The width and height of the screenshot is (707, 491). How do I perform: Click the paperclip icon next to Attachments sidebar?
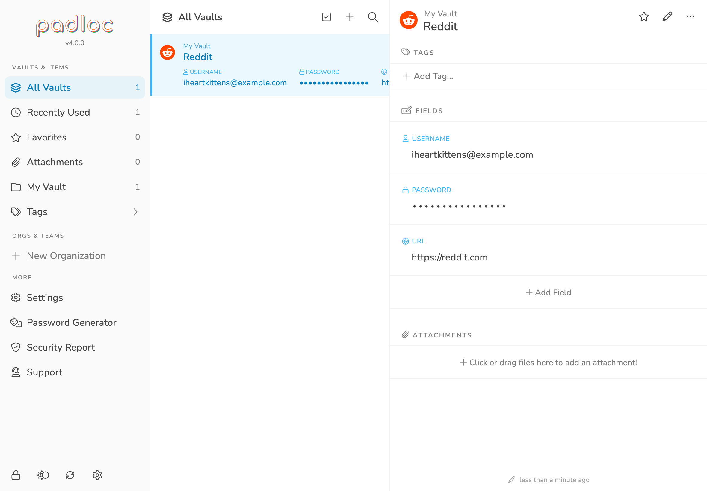coord(16,162)
